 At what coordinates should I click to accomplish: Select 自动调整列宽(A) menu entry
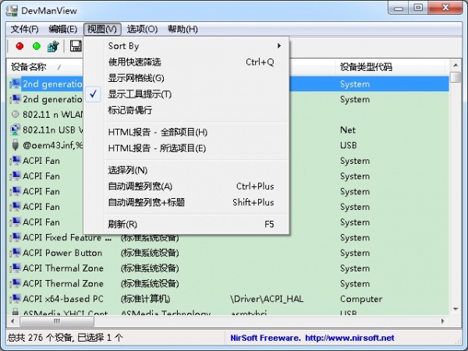[140, 186]
